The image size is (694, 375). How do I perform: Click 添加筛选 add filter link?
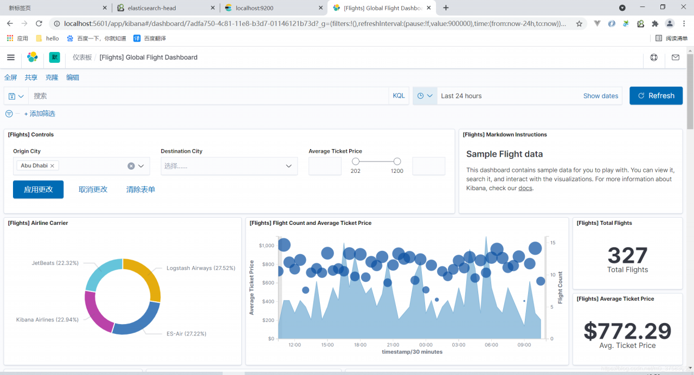[x=40, y=114]
